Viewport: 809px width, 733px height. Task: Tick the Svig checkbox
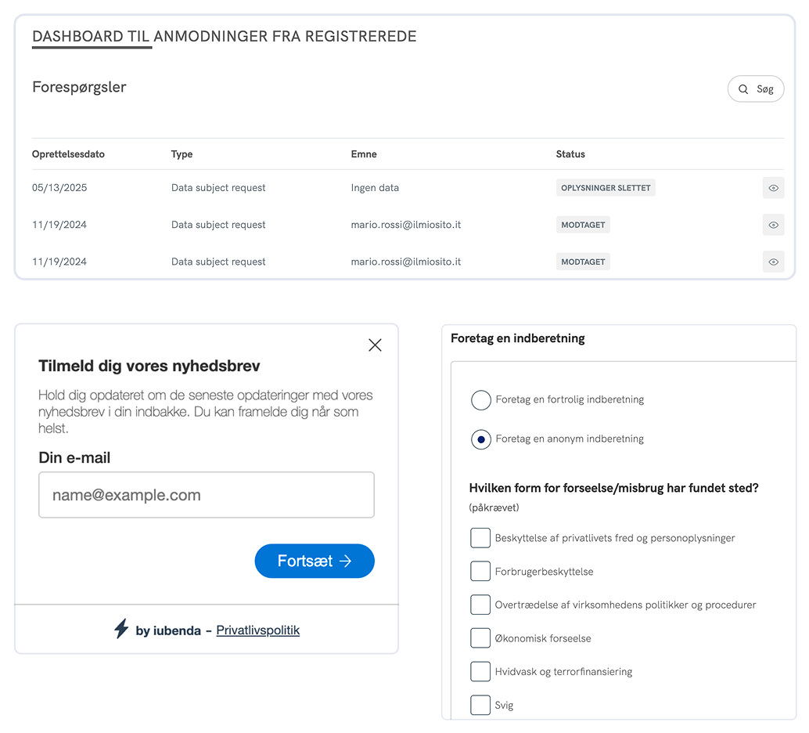click(480, 705)
